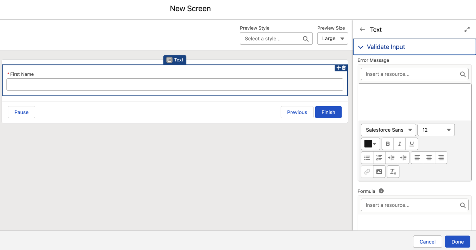Open the font family dropdown
The image size is (476, 250).
(x=388, y=130)
